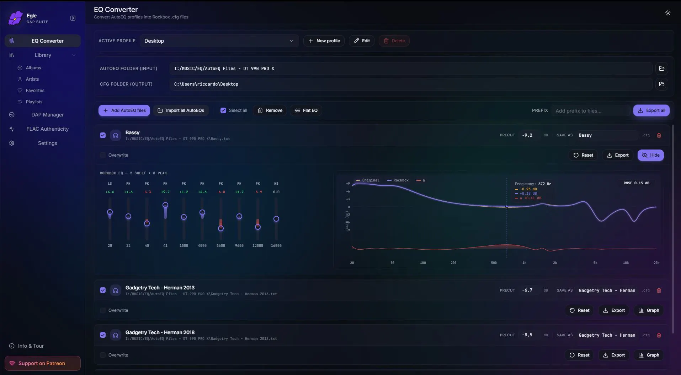Click the Info & Tour info icon
Viewport: 681px width, 375px height.
[x=12, y=346]
